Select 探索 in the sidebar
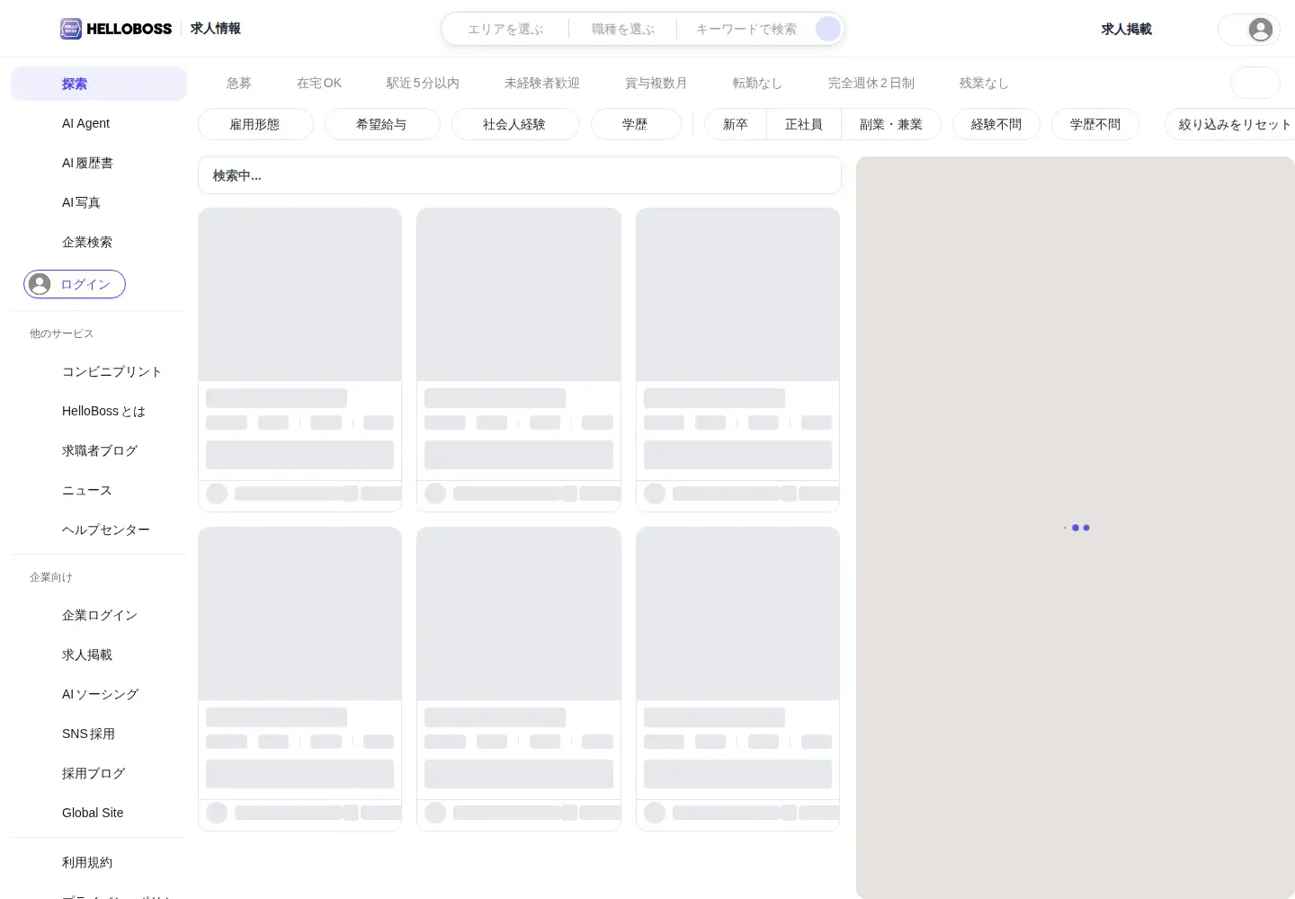The image size is (1295, 899). point(99,84)
